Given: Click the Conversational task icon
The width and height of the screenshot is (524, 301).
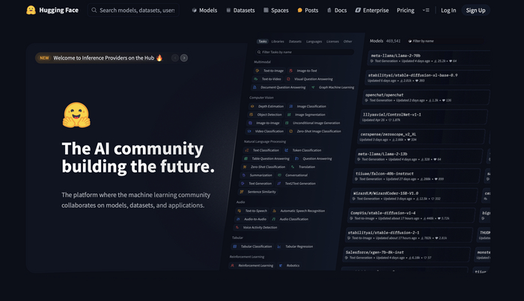Looking at the screenshot, I should tap(279, 175).
